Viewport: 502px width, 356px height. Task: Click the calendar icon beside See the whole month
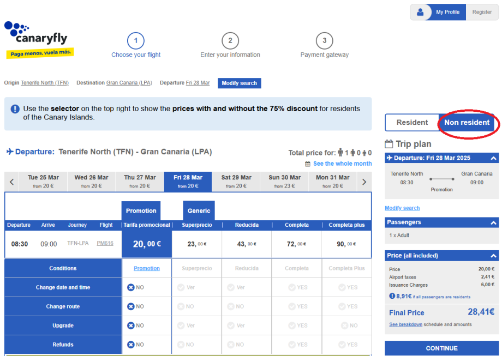[x=308, y=164]
